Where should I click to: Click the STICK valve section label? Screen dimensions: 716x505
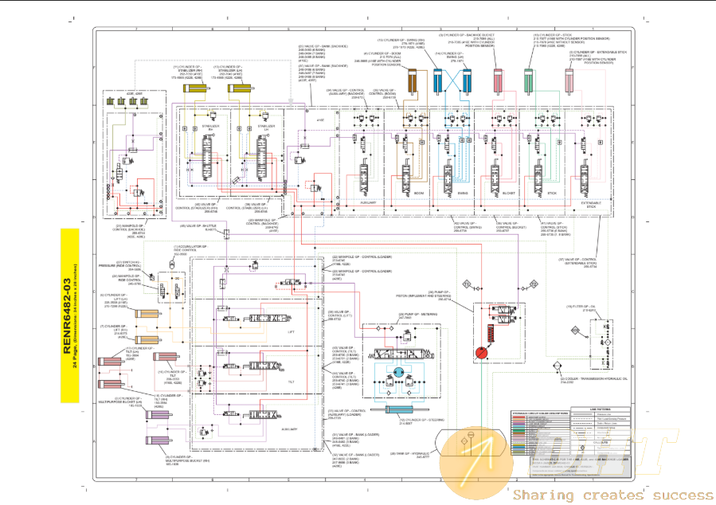coord(552,193)
